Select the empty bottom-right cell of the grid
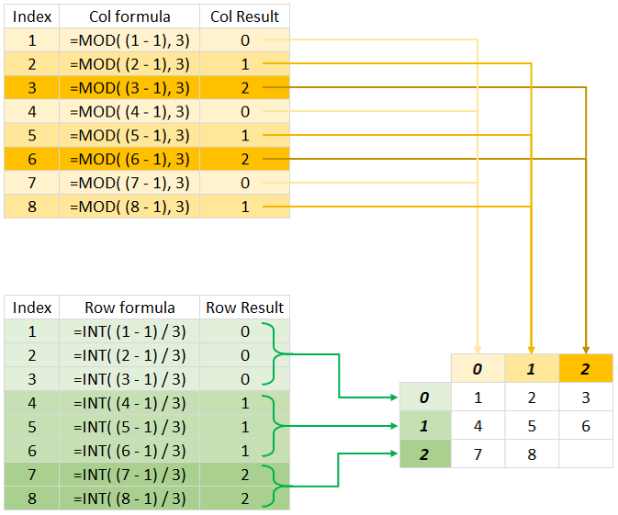The image size is (618, 515). click(x=584, y=455)
